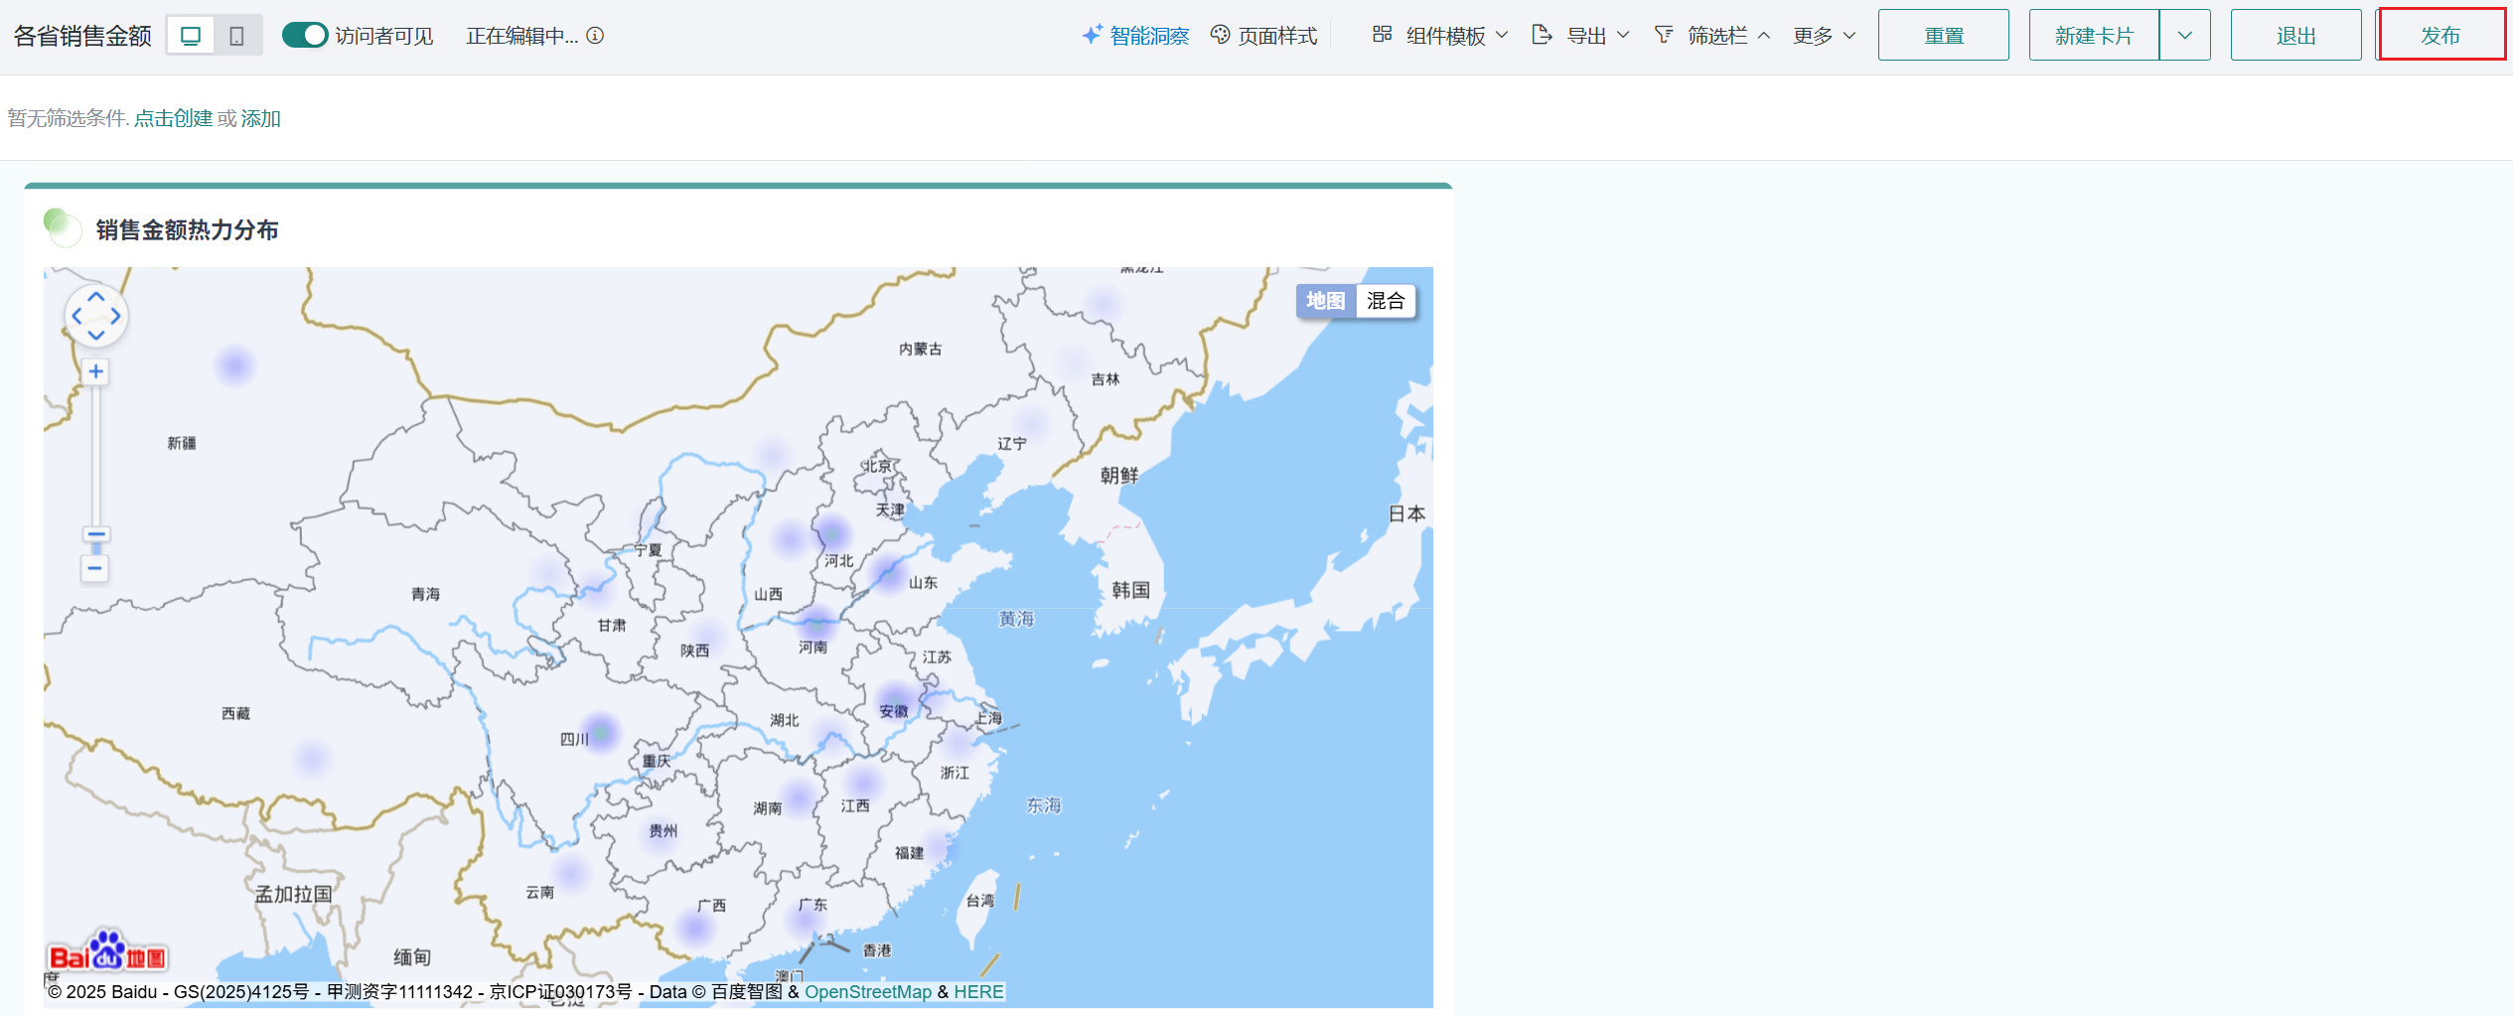Viewport: 2513px width, 1016px height.
Task: Select the 地图 map view mode
Action: coord(1325,301)
